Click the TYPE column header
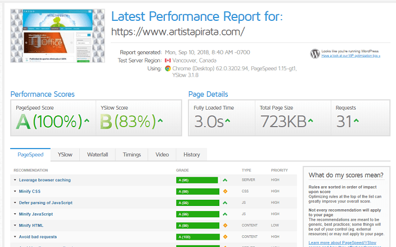The height and width of the screenshot is (247, 396). [x=246, y=170]
